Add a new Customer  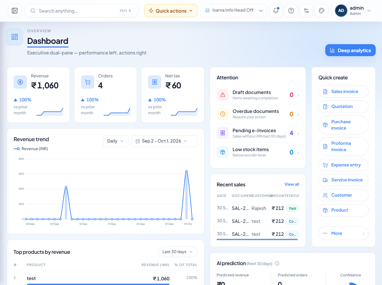coord(343,195)
